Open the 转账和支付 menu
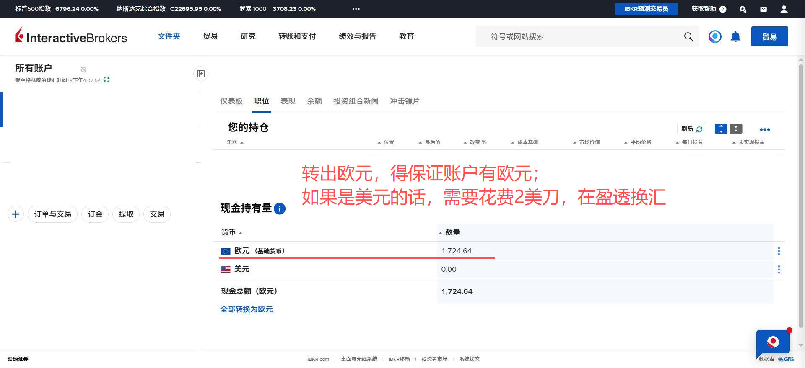 [297, 36]
